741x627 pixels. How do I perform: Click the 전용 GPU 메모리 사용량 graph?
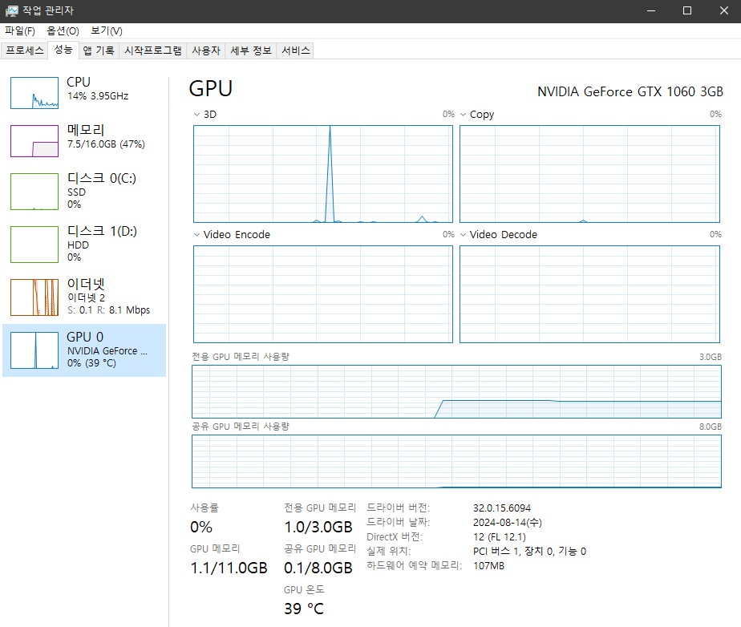click(456, 392)
